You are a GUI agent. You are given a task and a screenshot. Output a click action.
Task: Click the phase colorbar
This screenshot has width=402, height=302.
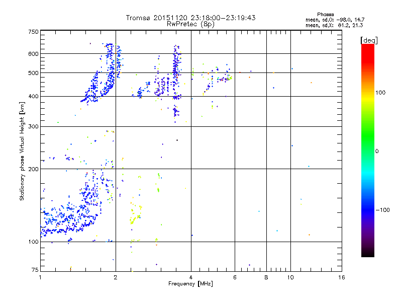(x=368, y=150)
